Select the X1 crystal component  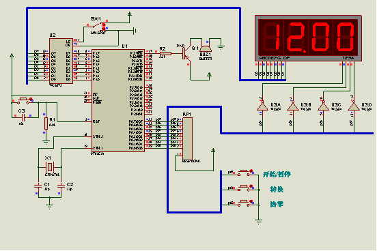click(50, 166)
